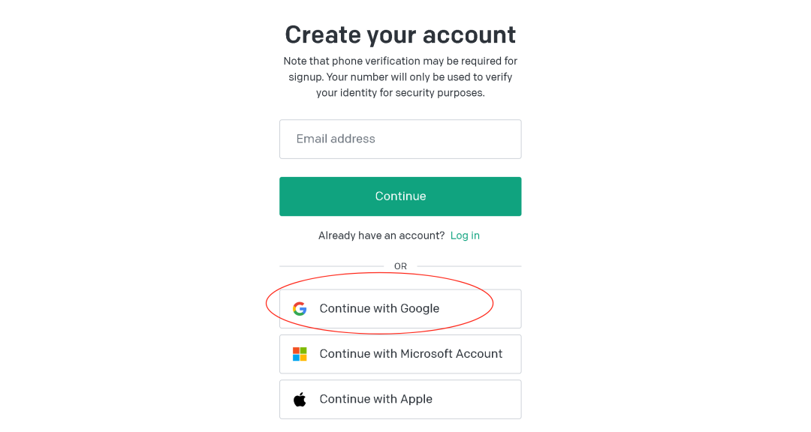Click the divider line left of "OR"

[330, 266]
